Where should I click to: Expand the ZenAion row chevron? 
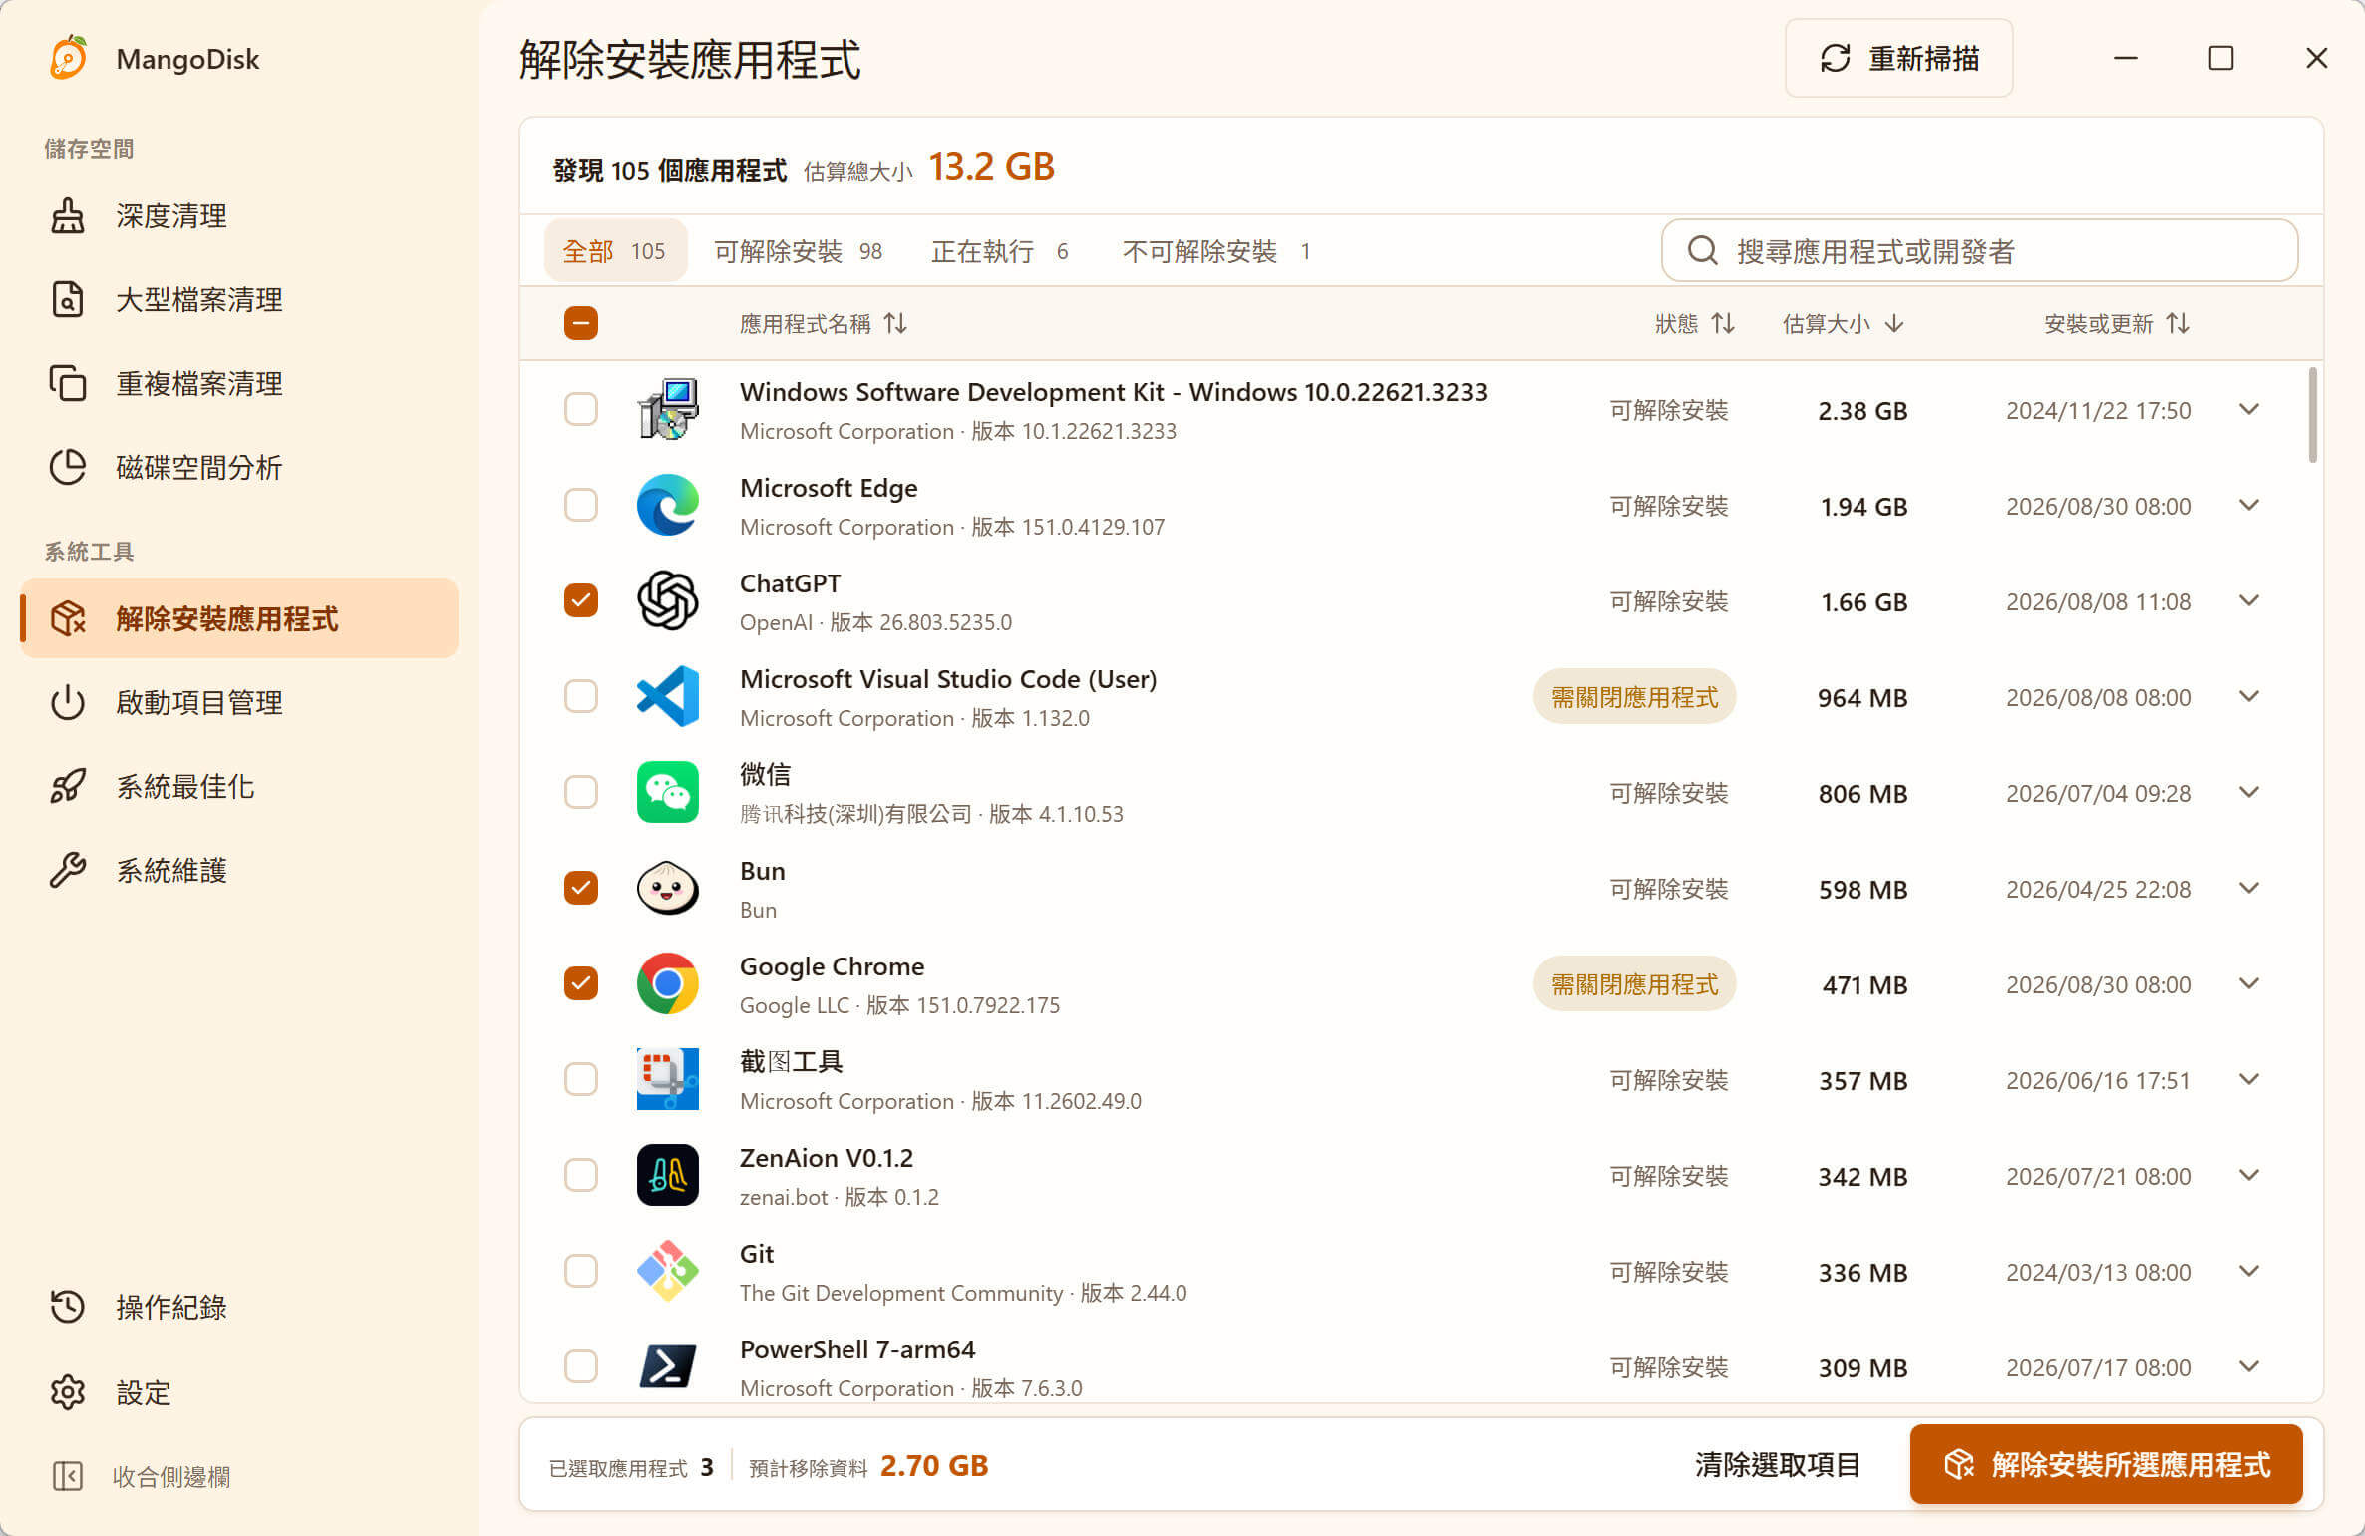[2249, 1175]
